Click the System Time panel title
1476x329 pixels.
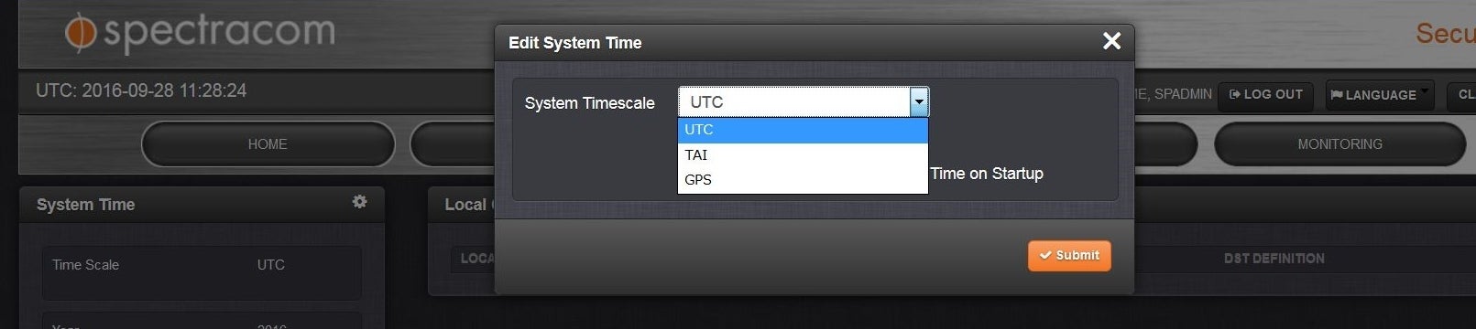coord(85,205)
